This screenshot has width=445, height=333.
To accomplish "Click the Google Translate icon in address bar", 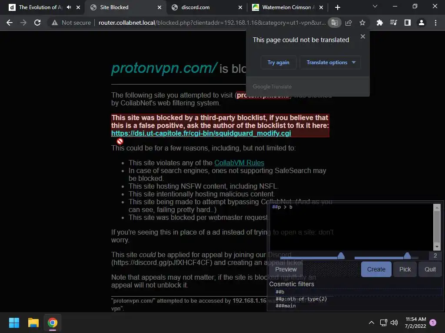I will pyautogui.click(x=335, y=23).
